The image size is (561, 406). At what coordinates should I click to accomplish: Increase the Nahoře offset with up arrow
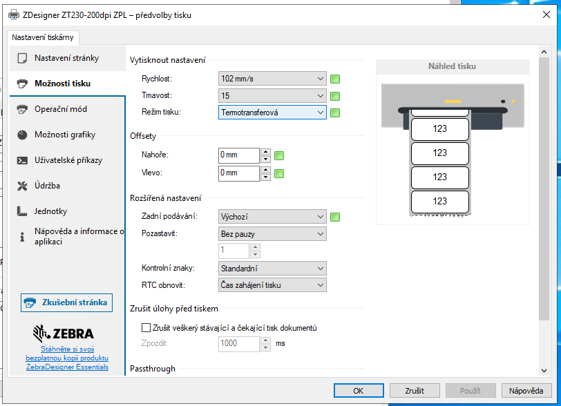point(265,151)
